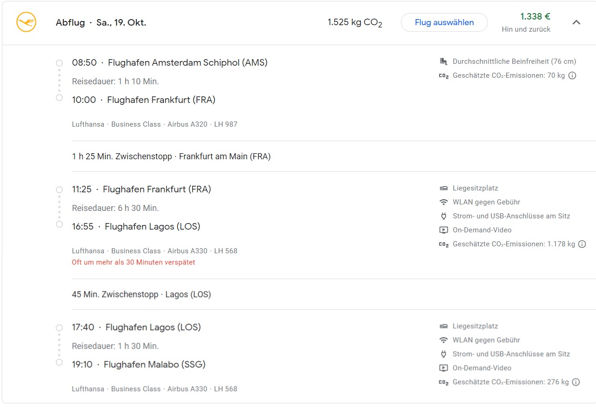Click the red delay warning text
Image resolution: width=596 pixels, height=407 pixels.
pyautogui.click(x=133, y=262)
